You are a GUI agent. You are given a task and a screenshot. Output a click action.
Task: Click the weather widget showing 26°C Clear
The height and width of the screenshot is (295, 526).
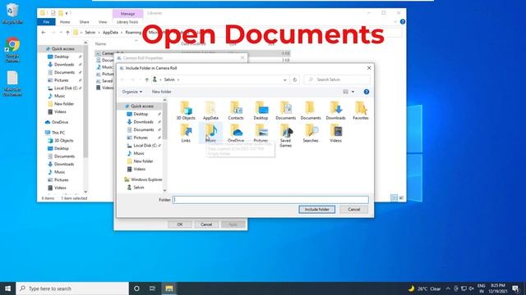click(425, 288)
